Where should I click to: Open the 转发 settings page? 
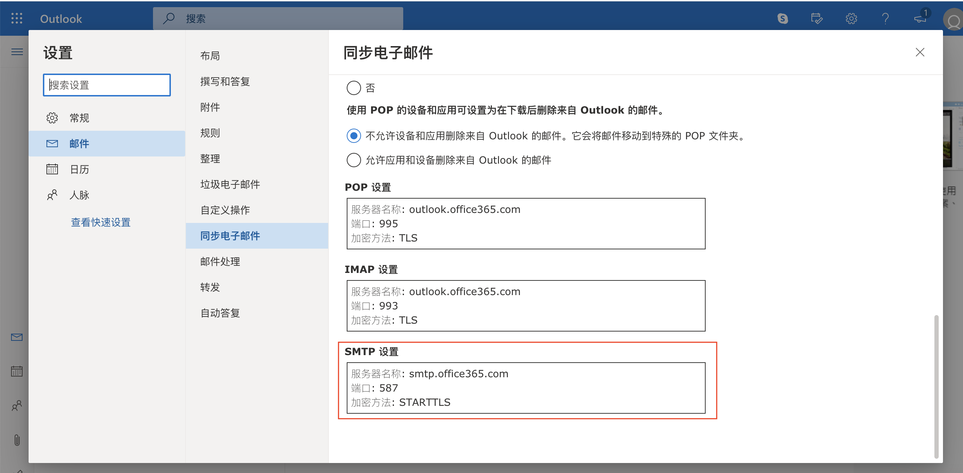click(x=257, y=287)
